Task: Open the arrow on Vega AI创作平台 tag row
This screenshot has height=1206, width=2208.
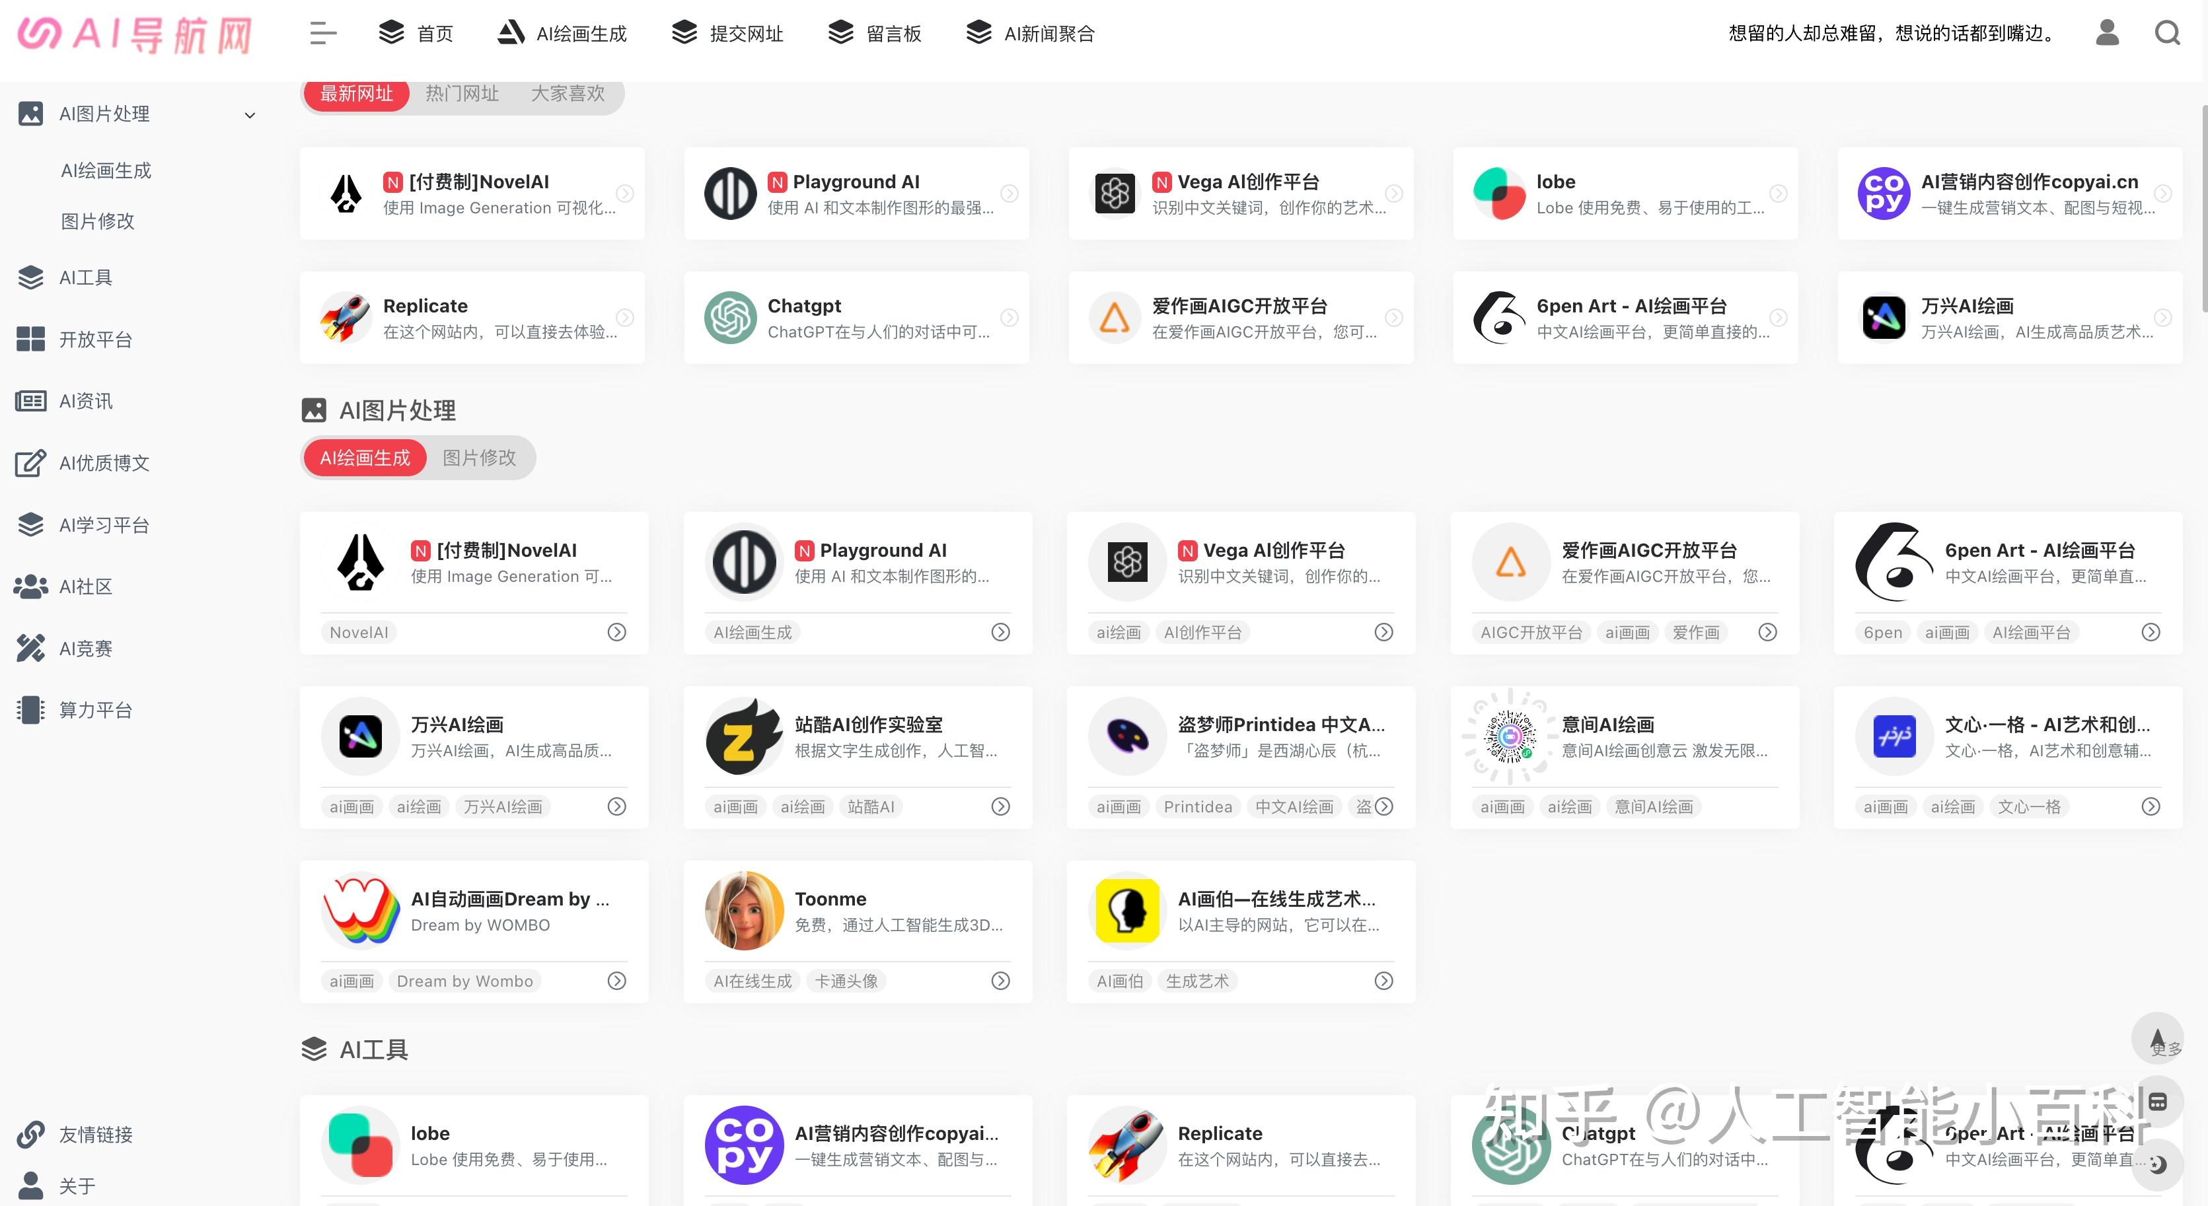Action: point(1383,633)
